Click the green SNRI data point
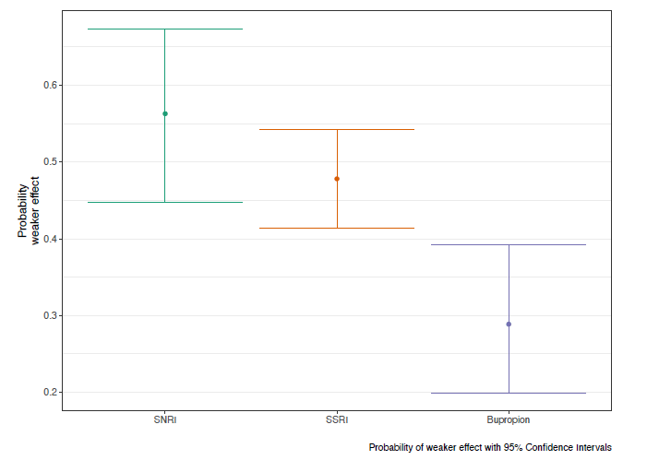 click(x=165, y=113)
